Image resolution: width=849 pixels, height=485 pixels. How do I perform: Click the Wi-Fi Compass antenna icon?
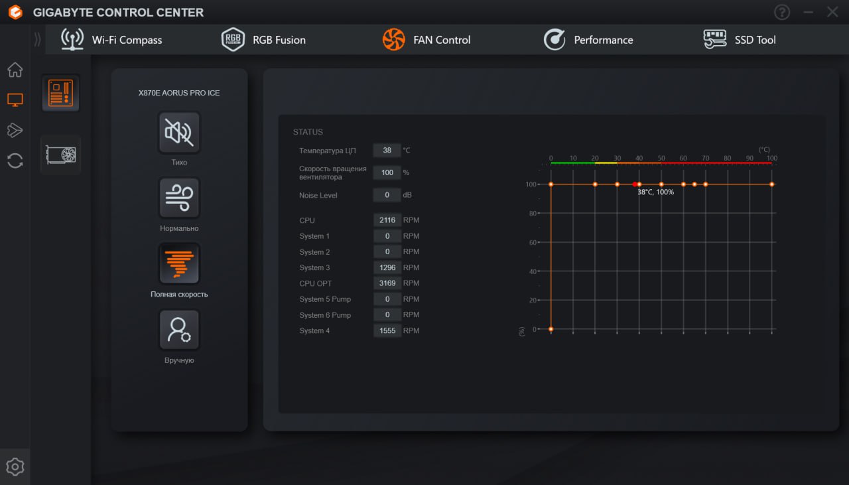pyautogui.click(x=72, y=40)
